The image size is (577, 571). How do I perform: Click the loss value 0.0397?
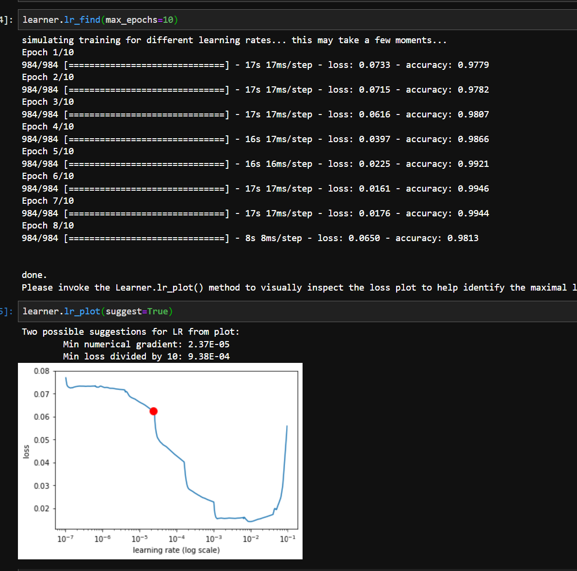click(375, 139)
